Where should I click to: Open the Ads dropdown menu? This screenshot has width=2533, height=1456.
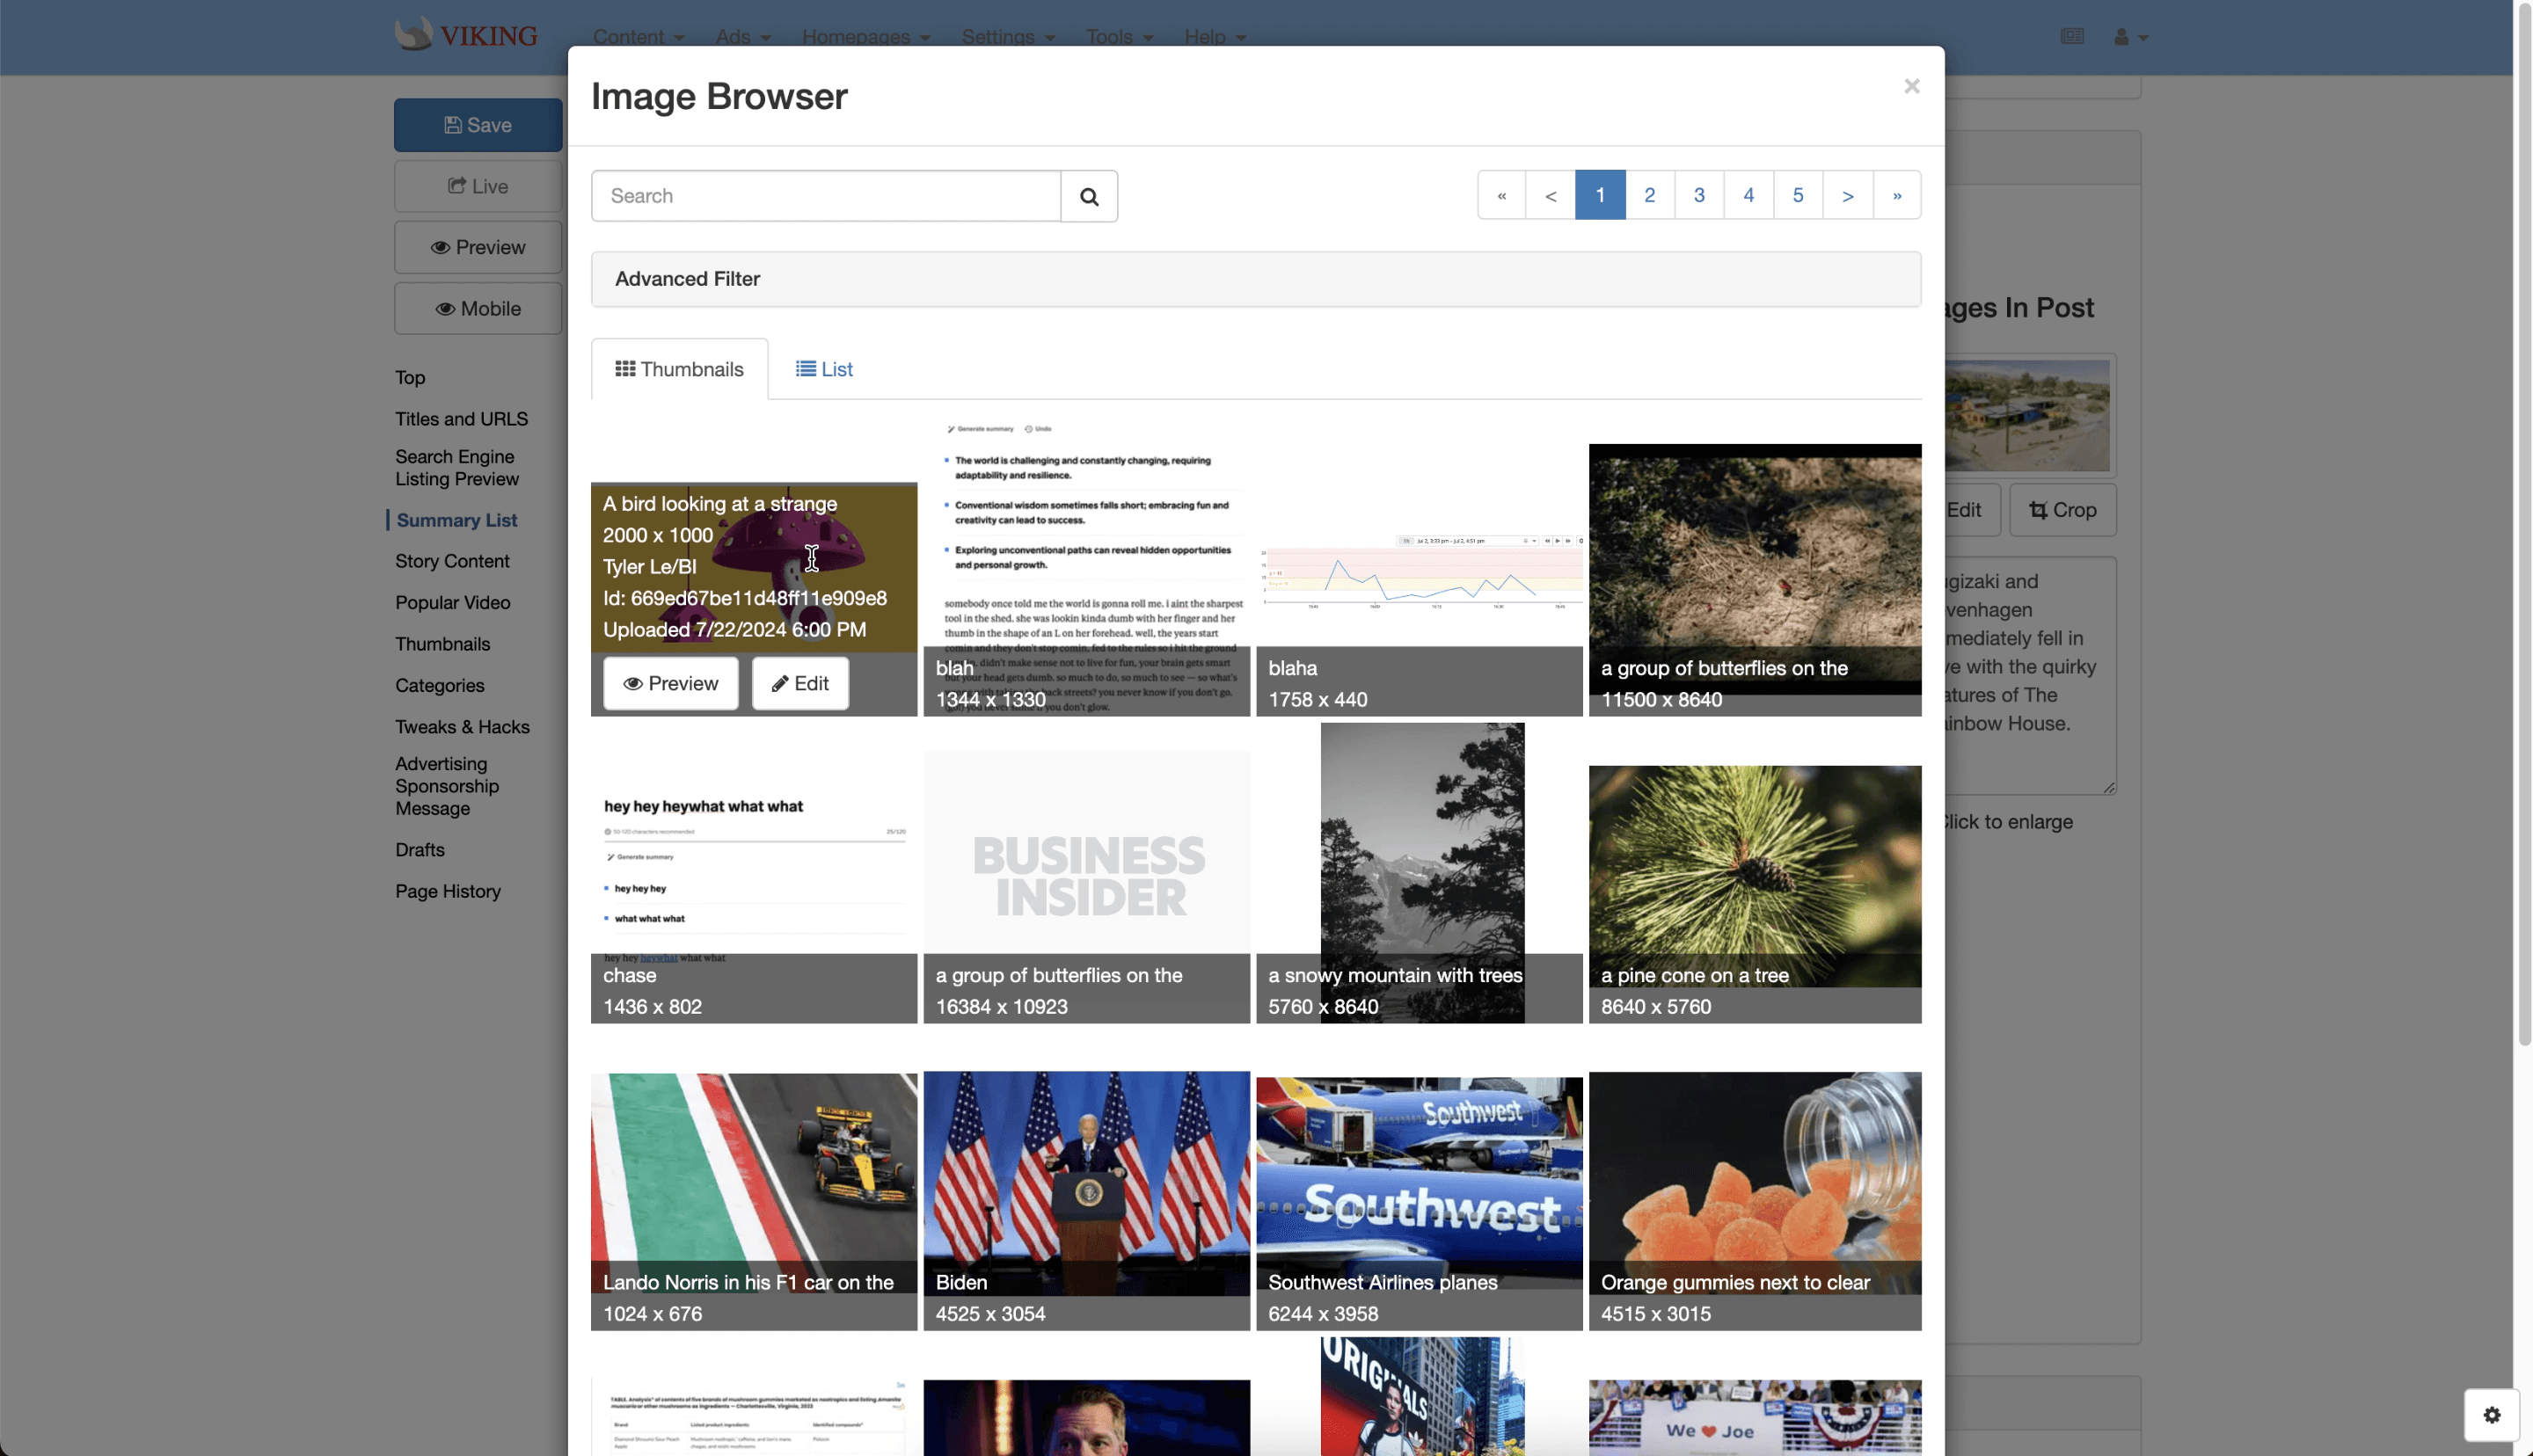tap(742, 37)
